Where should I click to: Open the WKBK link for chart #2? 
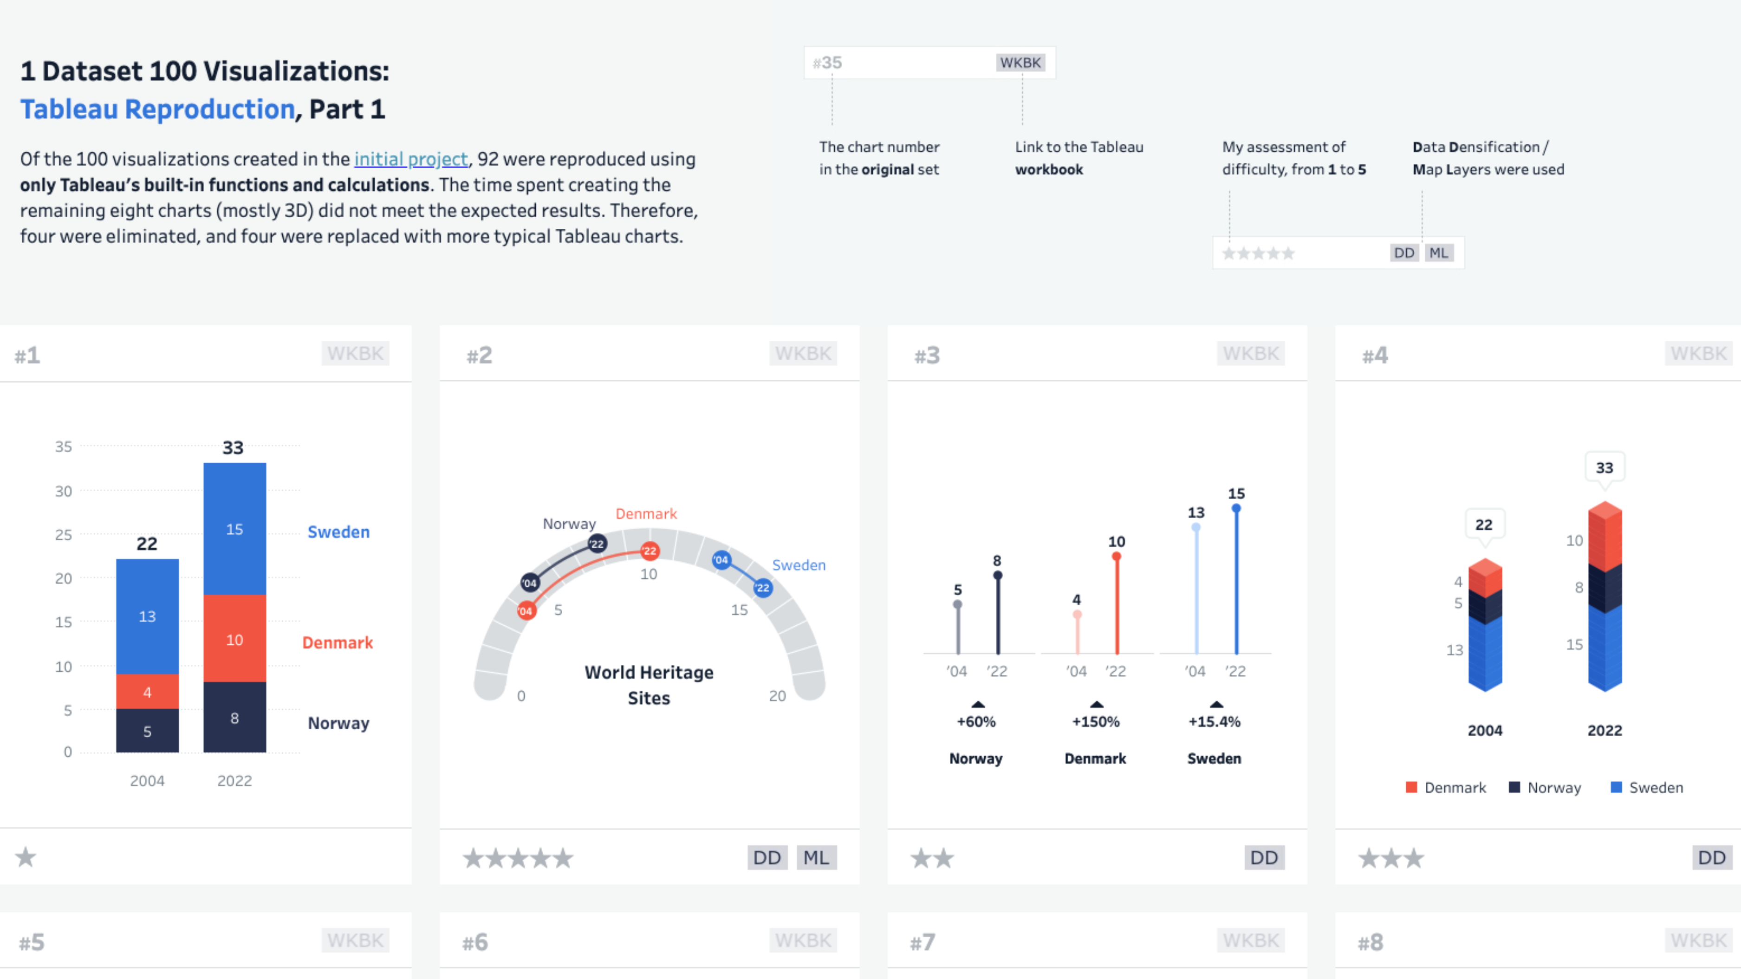click(803, 353)
